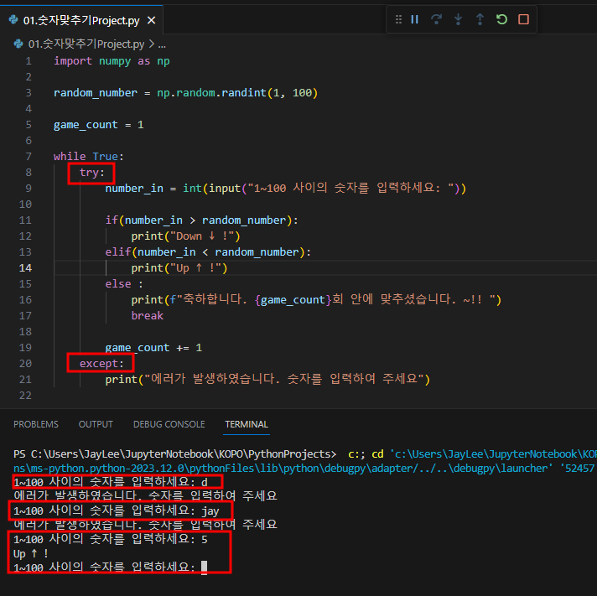Image resolution: width=597 pixels, height=596 pixels.
Task: Stop the debugging session
Action: (x=524, y=19)
